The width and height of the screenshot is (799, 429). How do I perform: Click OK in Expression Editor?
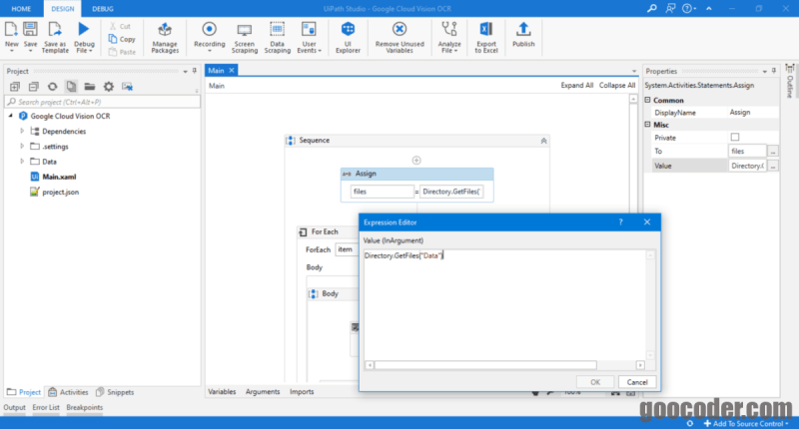pos(595,382)
